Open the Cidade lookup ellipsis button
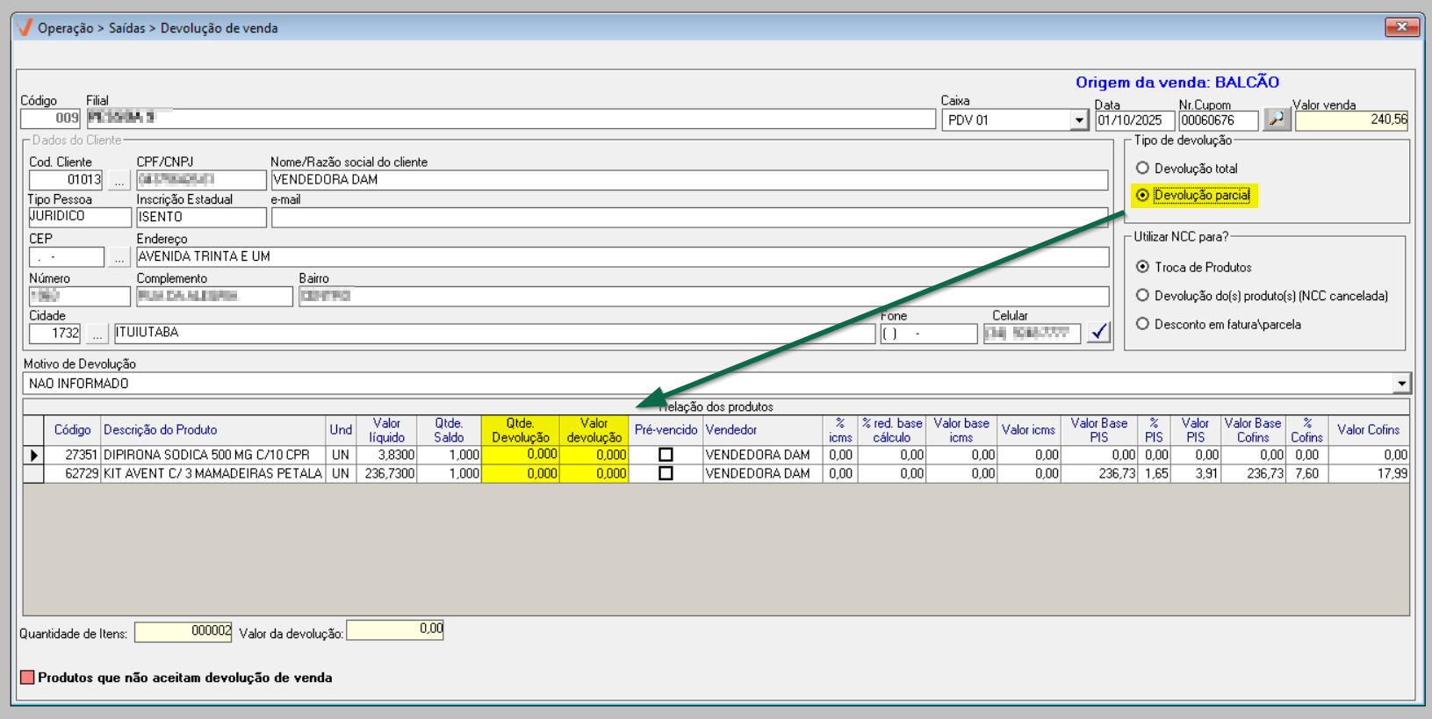The width and height of the screenshot is (1432, 719). tap(97, 334)
